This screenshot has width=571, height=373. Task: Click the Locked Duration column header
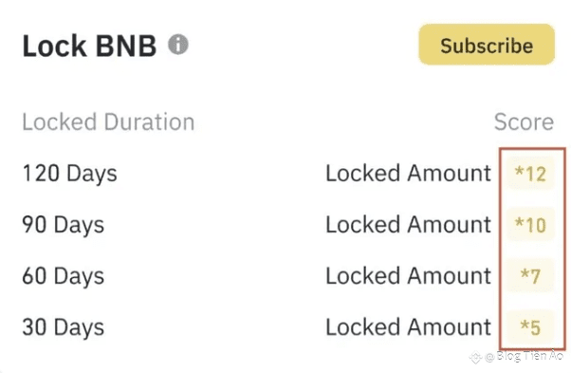(108, 121)
